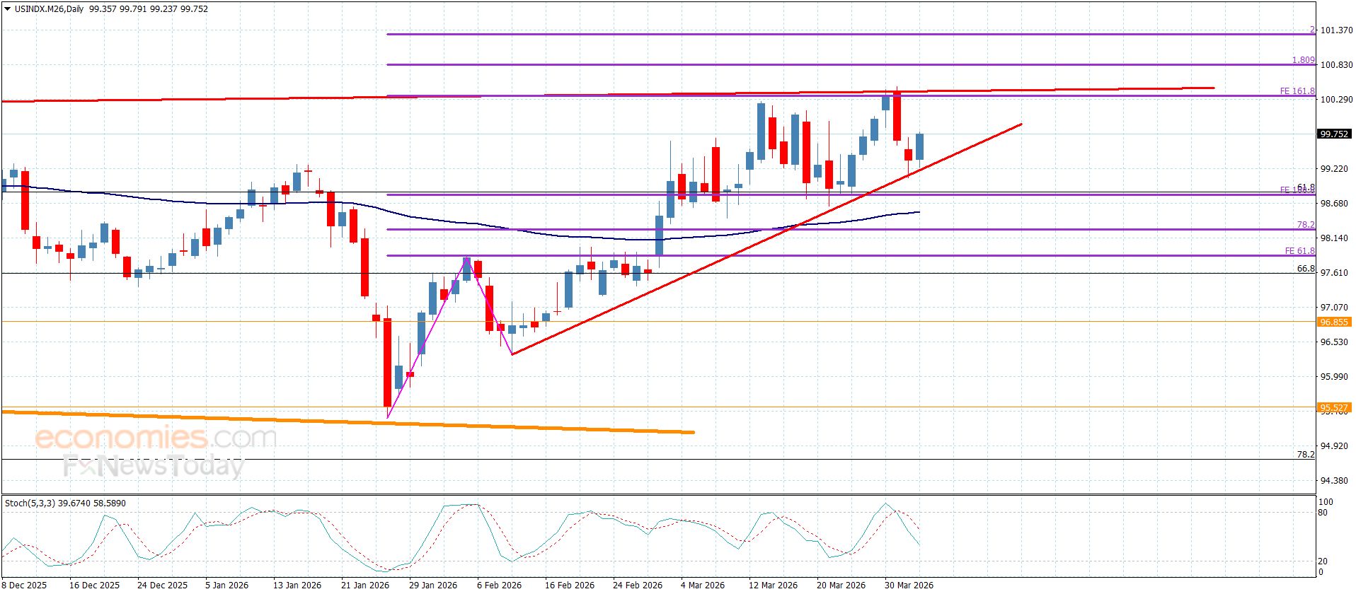Click the 100.830 price axis label
Image resolution: width=1356 pixels, height=594 pixels.
point(1336,65)
